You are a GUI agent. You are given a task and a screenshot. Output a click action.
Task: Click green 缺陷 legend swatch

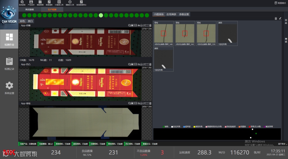point(163,127)
